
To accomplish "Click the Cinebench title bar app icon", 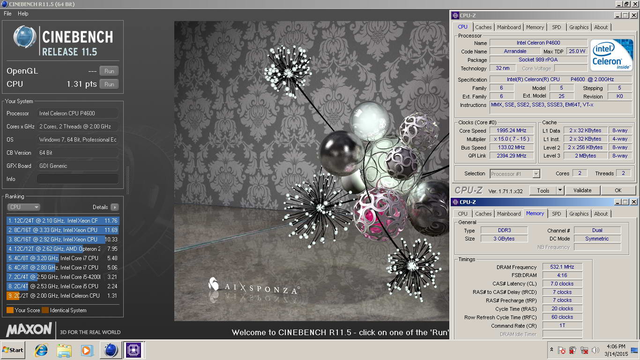I will 4,4.
